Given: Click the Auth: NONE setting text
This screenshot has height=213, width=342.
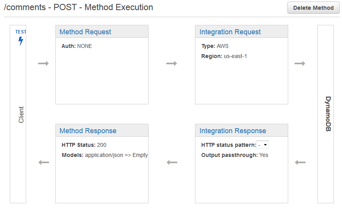Looking at the screenshot, I should click(77, 46).
